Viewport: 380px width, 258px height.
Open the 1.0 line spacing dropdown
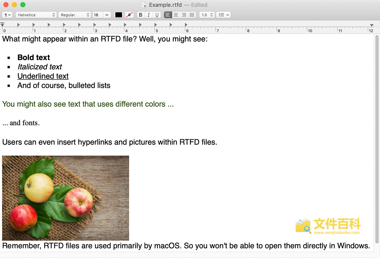pyautogui.click(x=207, y=15)
